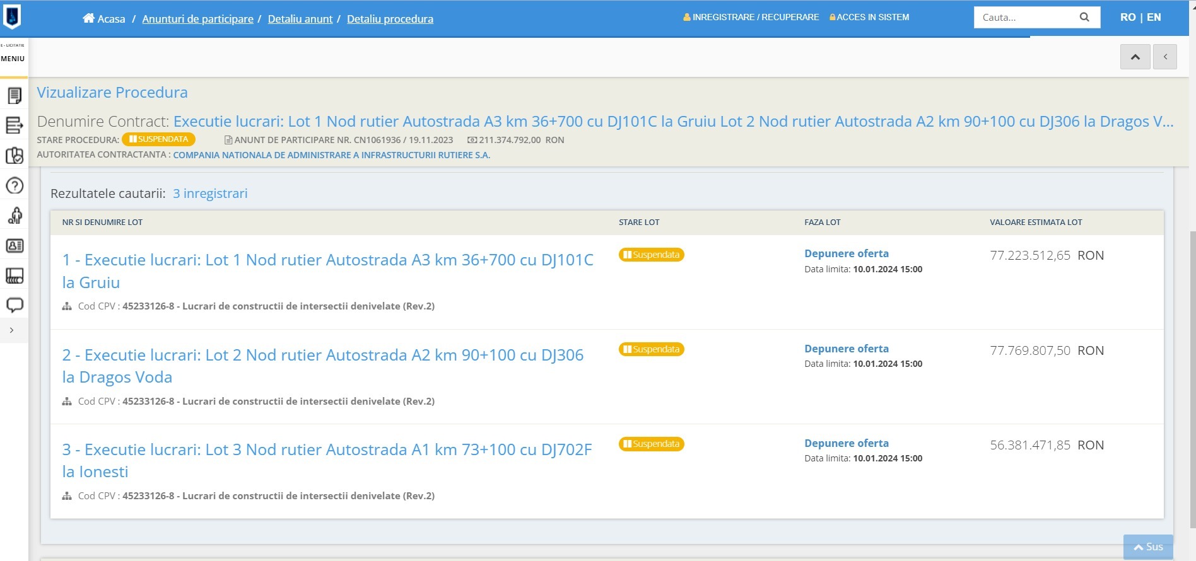Screen dimensions: 1196x561
Task: Open the Denumire Contract title link
Action: [x=673, y=122]
